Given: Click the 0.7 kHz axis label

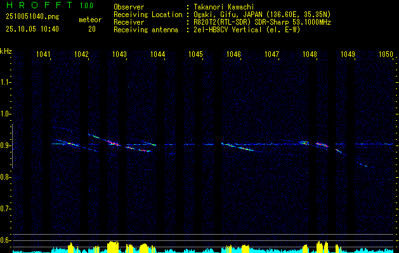Looking at the screenshot, I should (x=5, y=209).
